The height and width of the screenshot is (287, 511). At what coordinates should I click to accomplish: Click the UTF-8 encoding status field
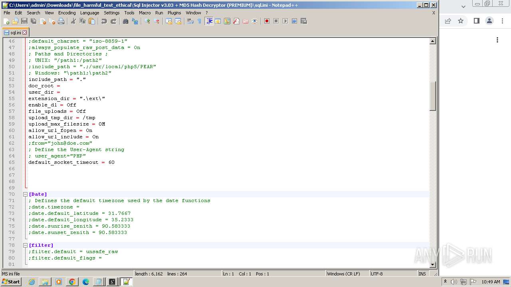(393, 274)
